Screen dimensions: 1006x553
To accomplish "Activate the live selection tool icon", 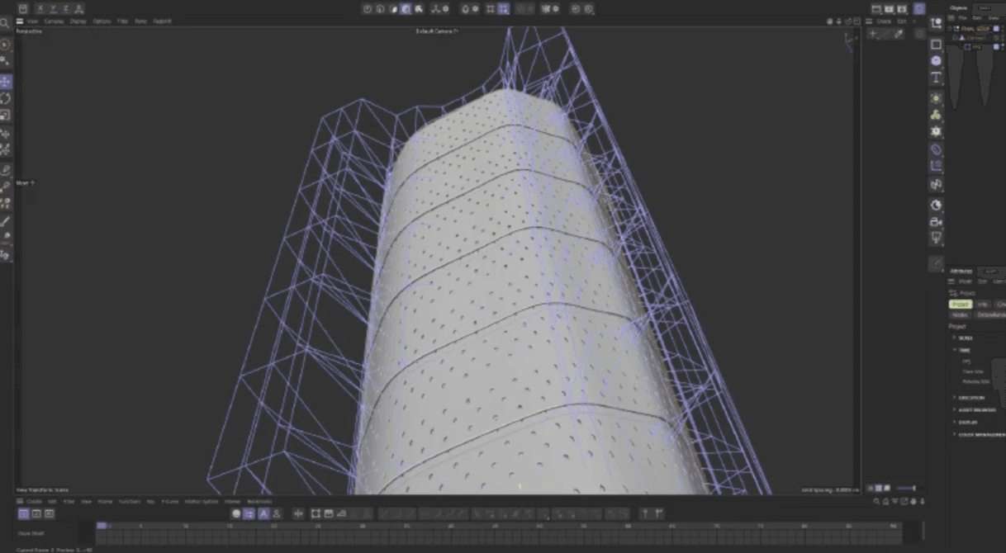I will (5, 44).
